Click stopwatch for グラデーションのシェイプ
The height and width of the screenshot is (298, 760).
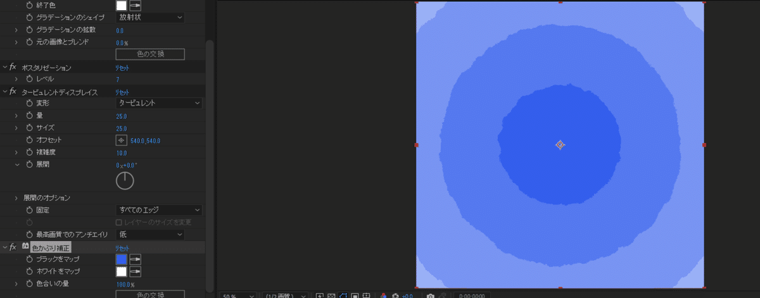29,17
